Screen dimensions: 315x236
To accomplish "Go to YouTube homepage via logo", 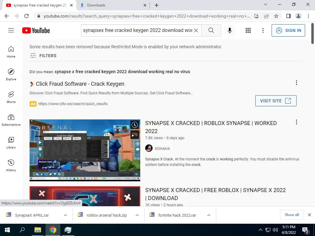I will tap(36, 30).
